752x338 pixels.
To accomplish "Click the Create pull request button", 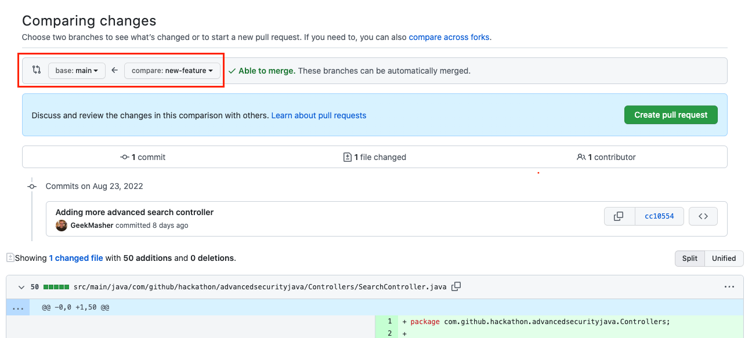I will (671, 115).
